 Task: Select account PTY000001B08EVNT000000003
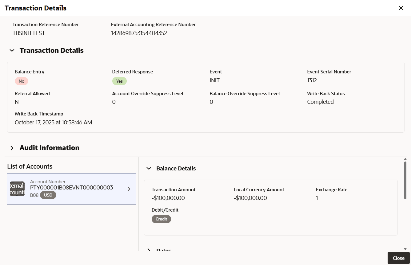[71, 188]
